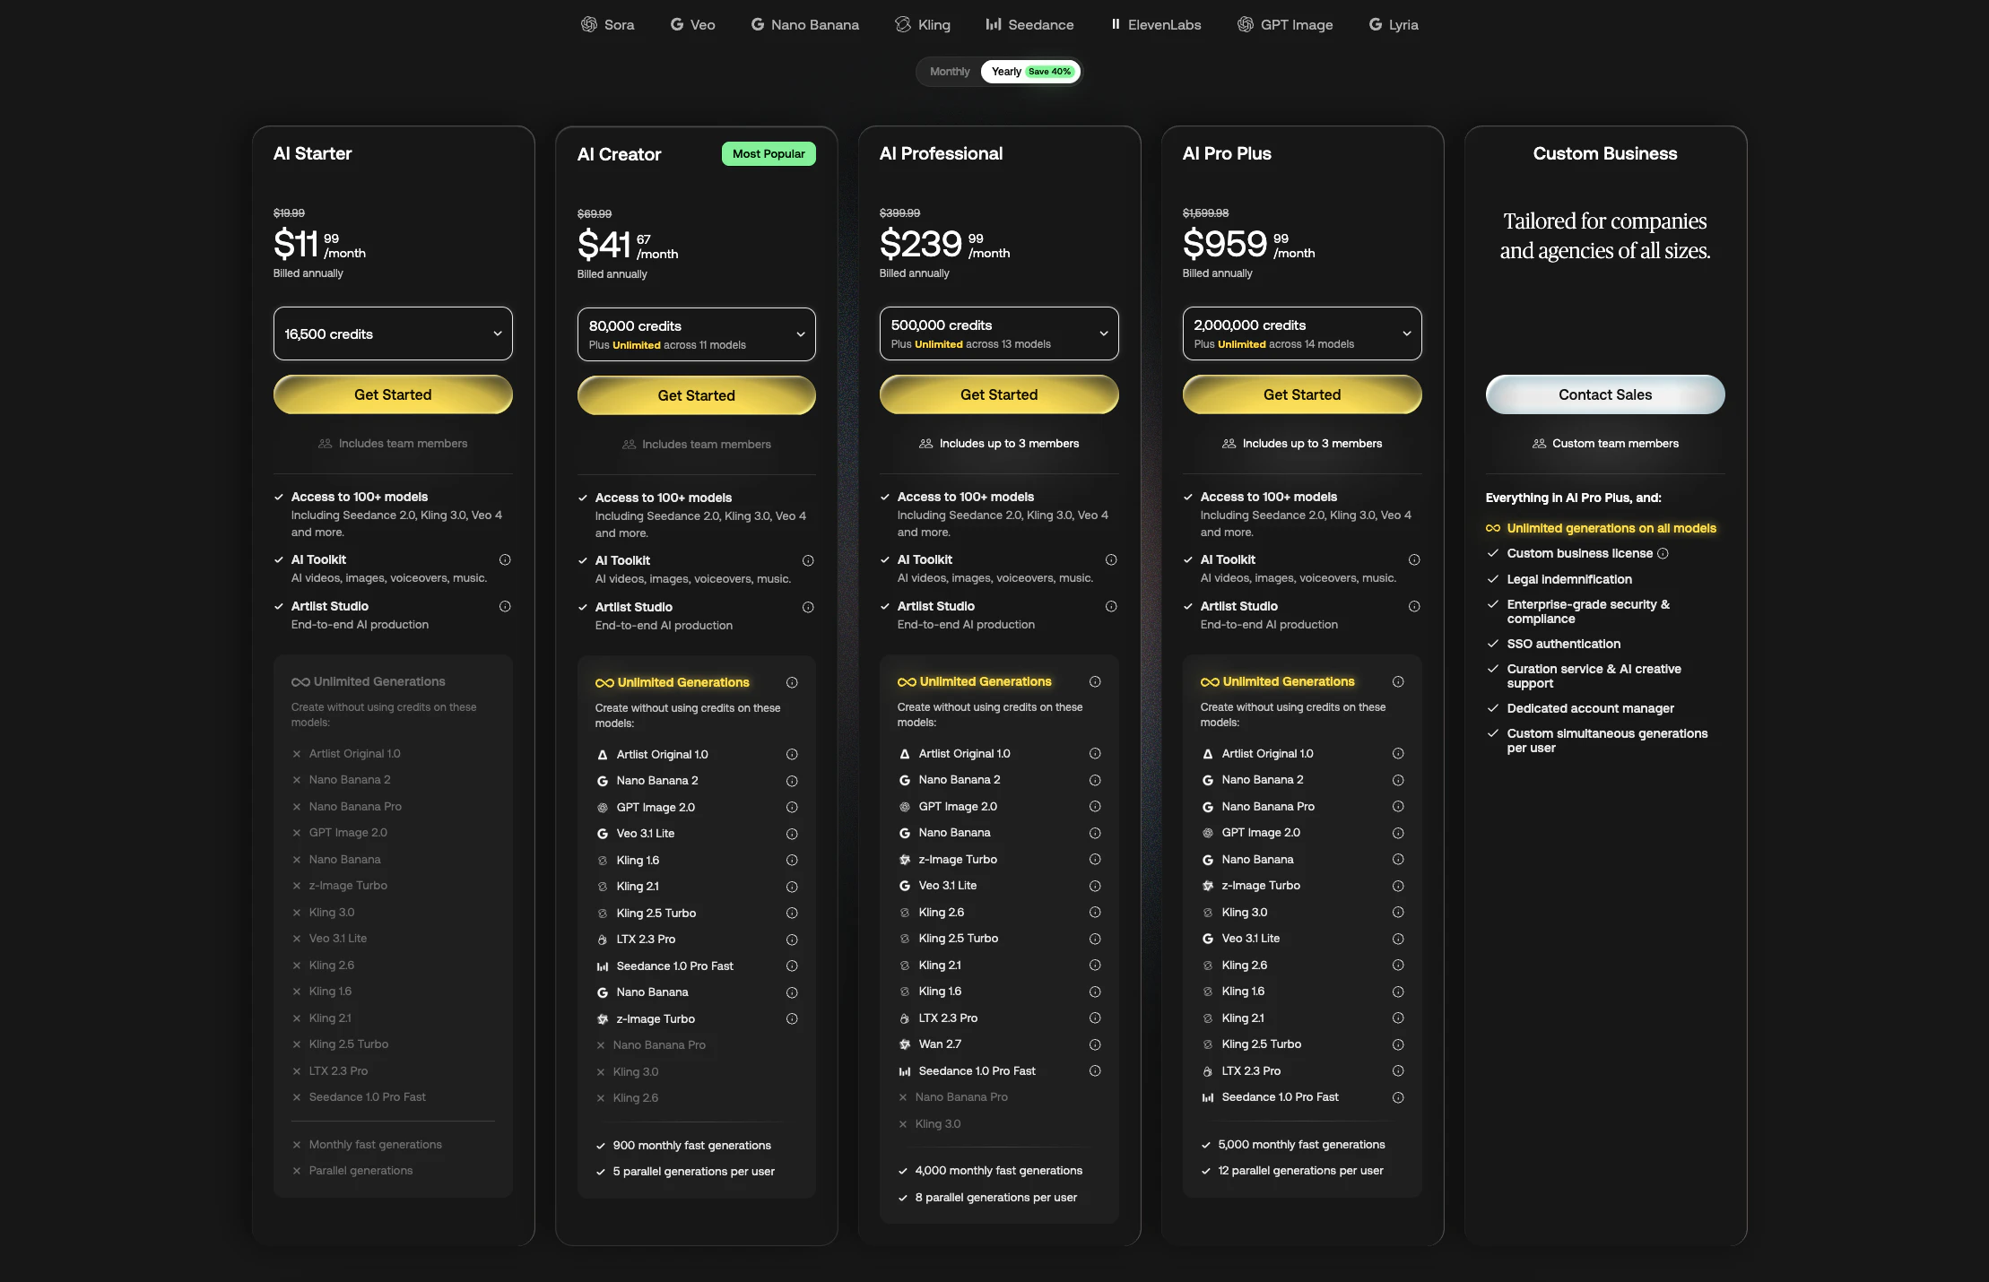Click "SSO authentication" feature text
This screenshot has height=1282, width=1989.
click(x=1564, y=644)
